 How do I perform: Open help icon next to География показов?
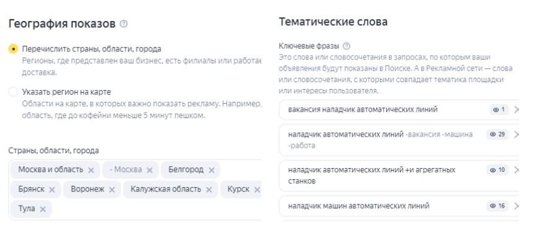pos(124,24)
